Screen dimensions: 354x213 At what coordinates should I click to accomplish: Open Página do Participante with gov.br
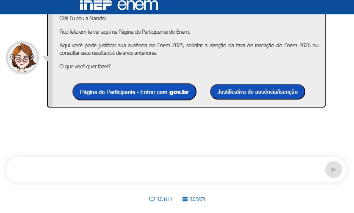(x=134, y=92)
